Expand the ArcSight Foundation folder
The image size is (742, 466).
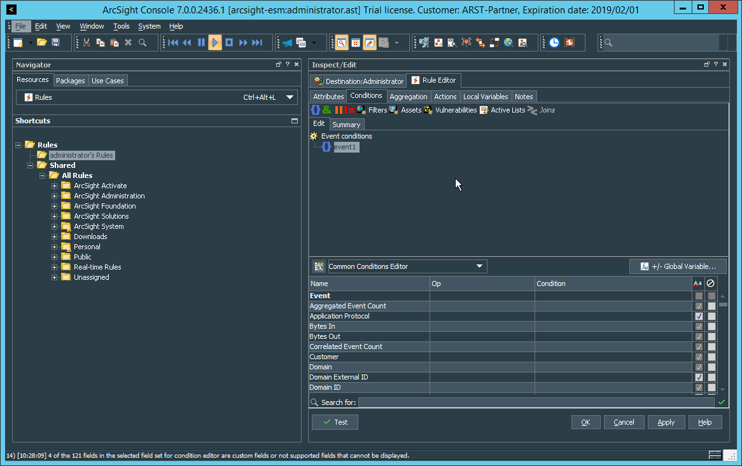(x=55, y=206)
